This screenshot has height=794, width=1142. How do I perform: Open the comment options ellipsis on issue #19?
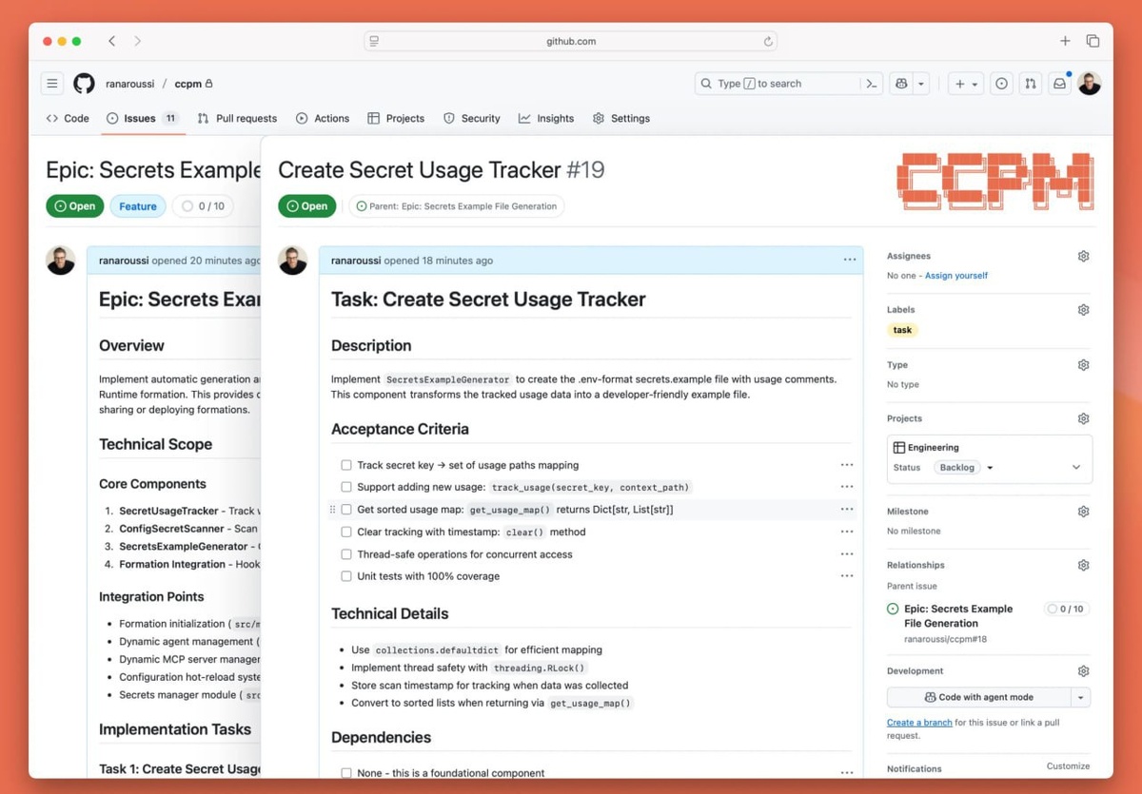(850, 260)
